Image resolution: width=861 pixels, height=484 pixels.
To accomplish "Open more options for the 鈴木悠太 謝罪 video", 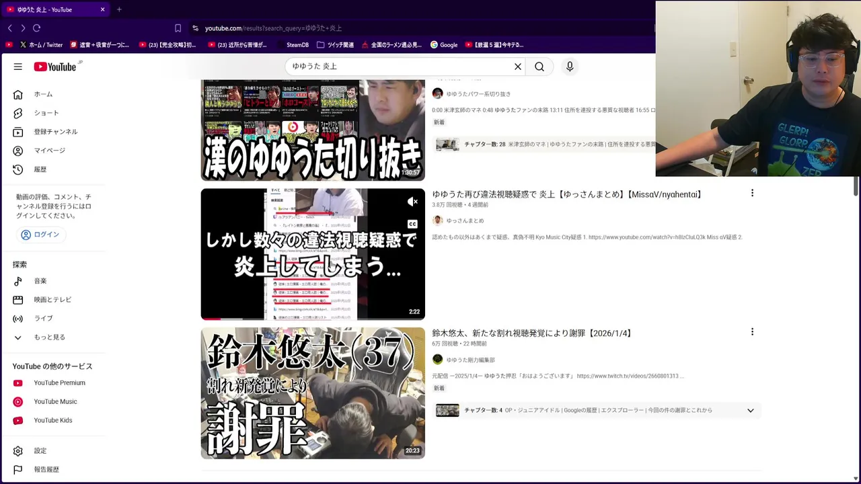I will pos(752,332).
